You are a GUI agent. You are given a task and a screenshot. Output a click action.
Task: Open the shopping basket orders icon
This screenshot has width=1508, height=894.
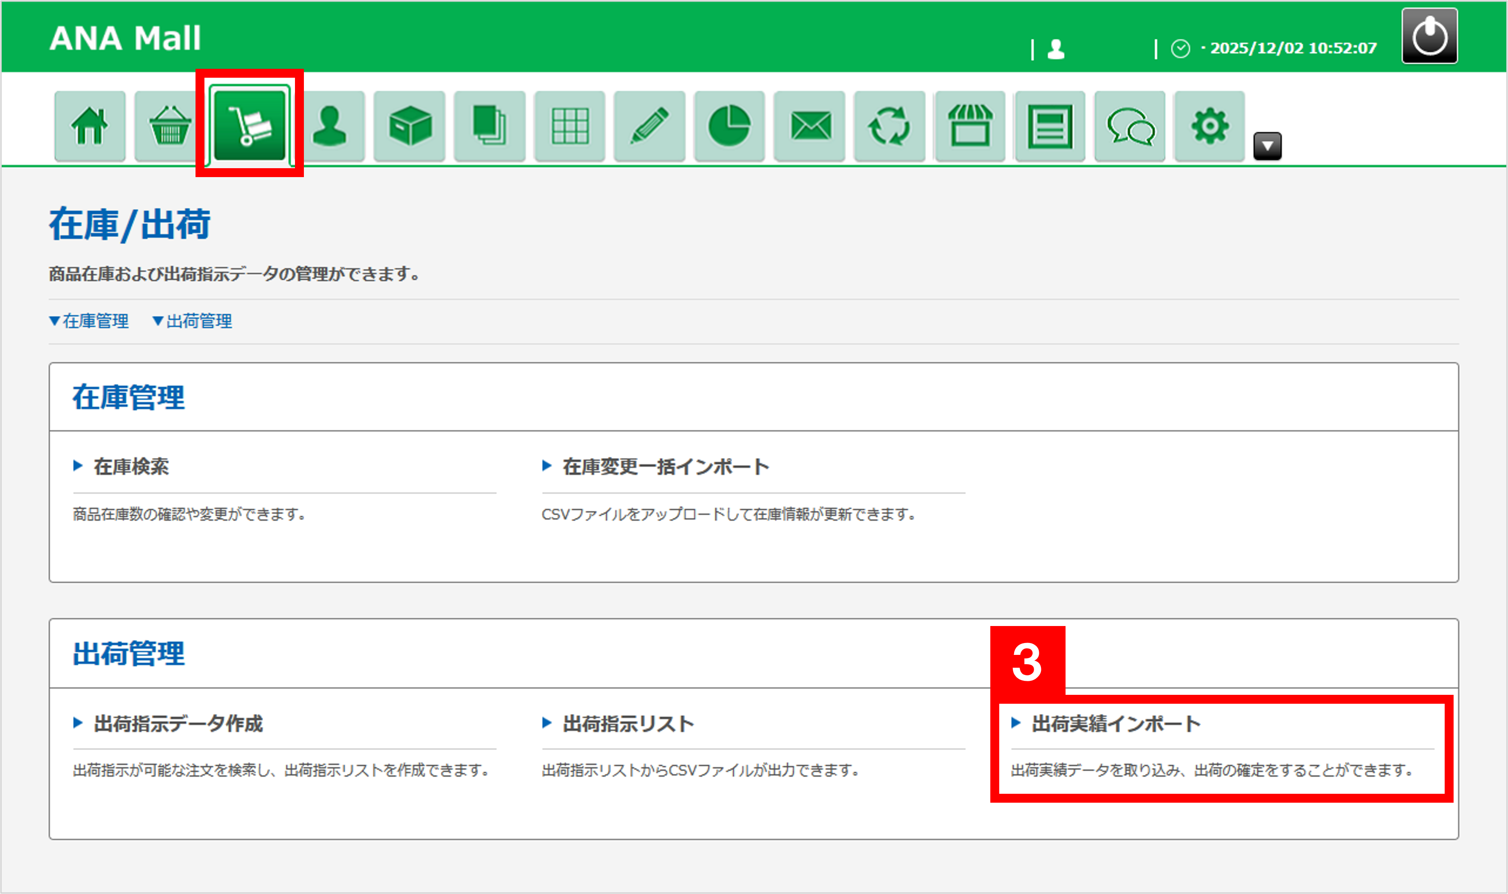pos(170,126)
